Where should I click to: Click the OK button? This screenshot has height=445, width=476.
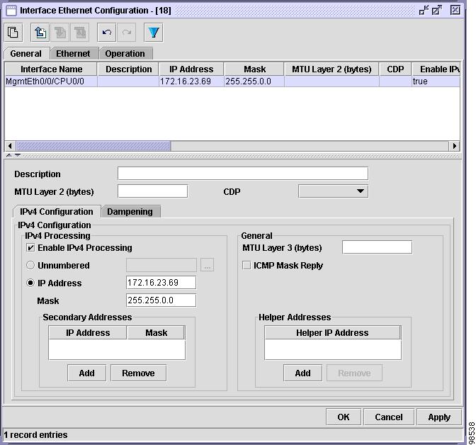click(344, 417)
